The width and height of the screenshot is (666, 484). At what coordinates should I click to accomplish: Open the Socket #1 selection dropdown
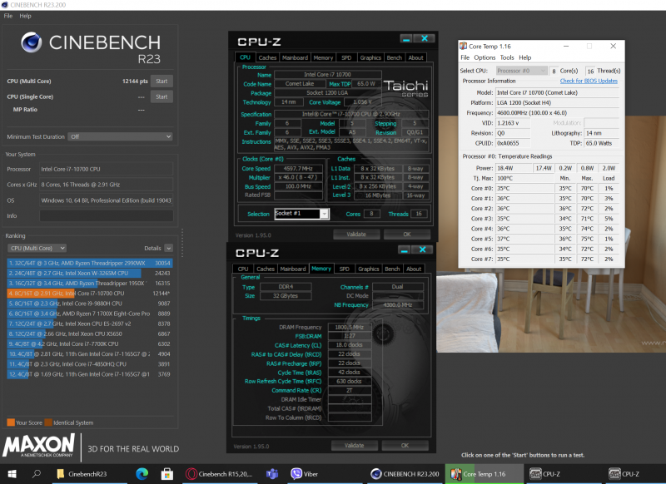click(x=301, y=214)
